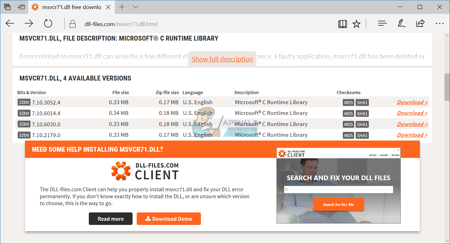450x244 pixels.
Task: Open the More actions ellipsis menu
Action: (440, 24)
